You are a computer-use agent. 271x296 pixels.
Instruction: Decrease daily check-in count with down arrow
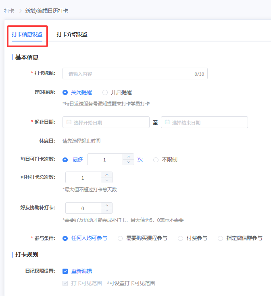[128, 162]
